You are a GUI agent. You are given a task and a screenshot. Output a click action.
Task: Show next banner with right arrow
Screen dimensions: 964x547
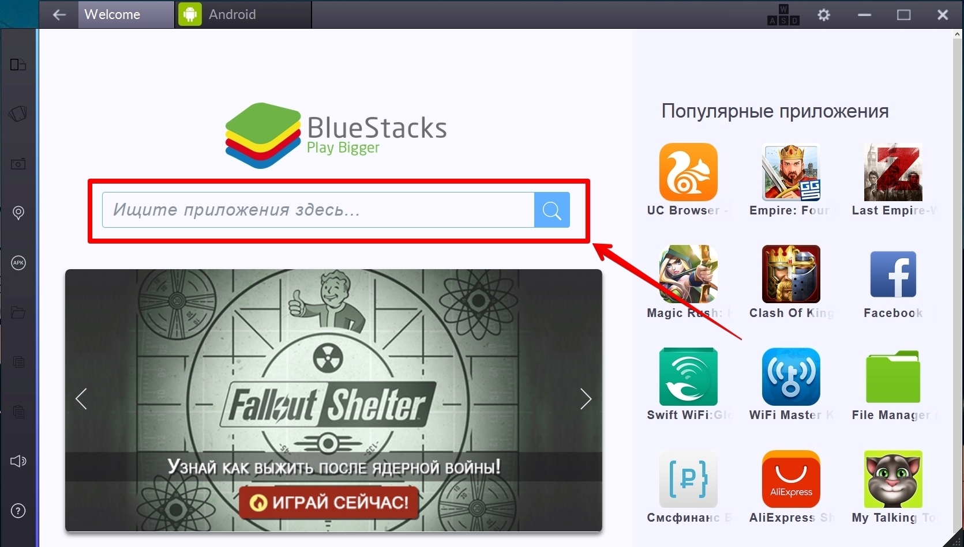coord(586,399)
